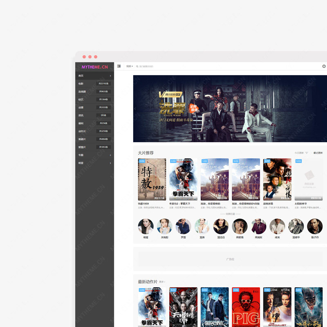
Task: Open 电影 category in the sidebar
Action: pos(95,84)
